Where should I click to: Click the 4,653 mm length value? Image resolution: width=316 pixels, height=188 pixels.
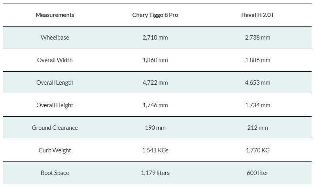[x=257, y=83]
